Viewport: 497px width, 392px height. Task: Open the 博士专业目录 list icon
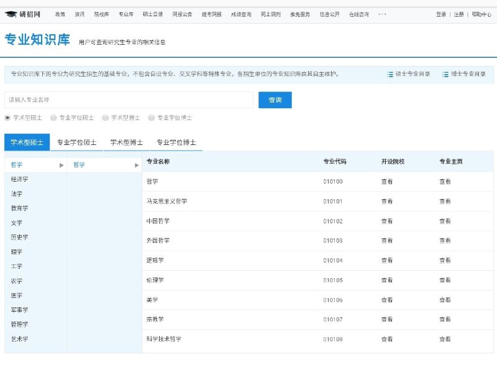[x=445, y=74]
